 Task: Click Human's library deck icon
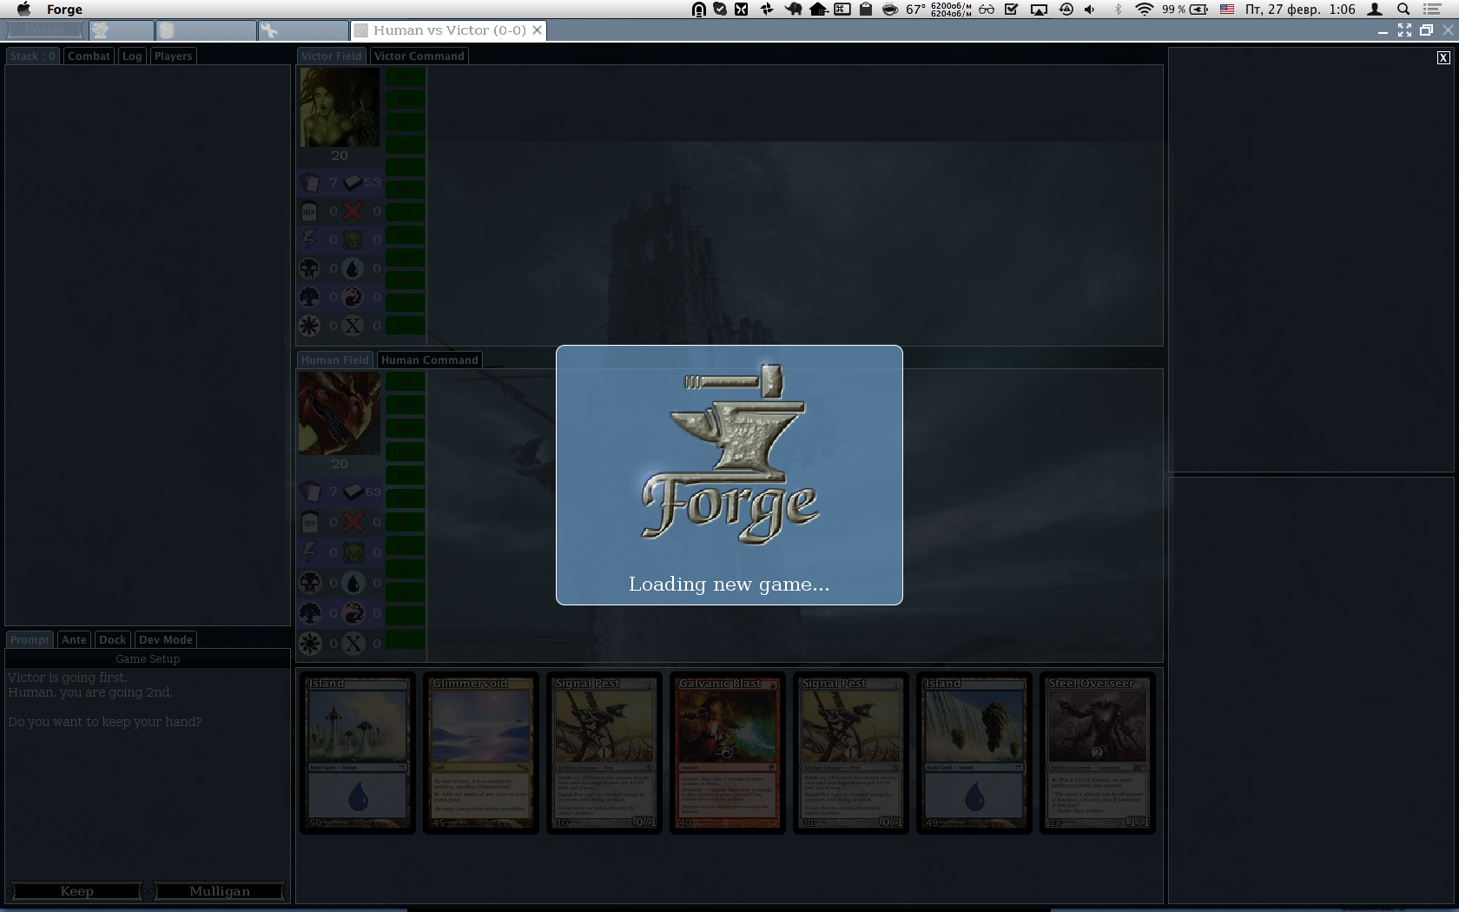tap(353, 492)
